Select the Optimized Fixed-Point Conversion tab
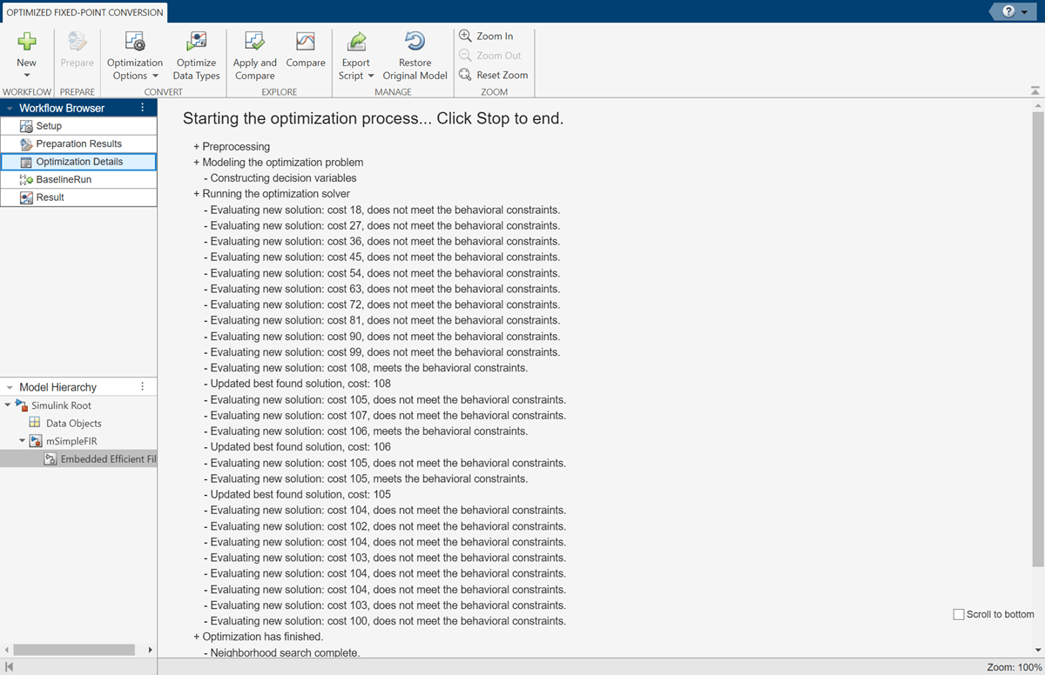1045x675 pixels. click(84, 12)
